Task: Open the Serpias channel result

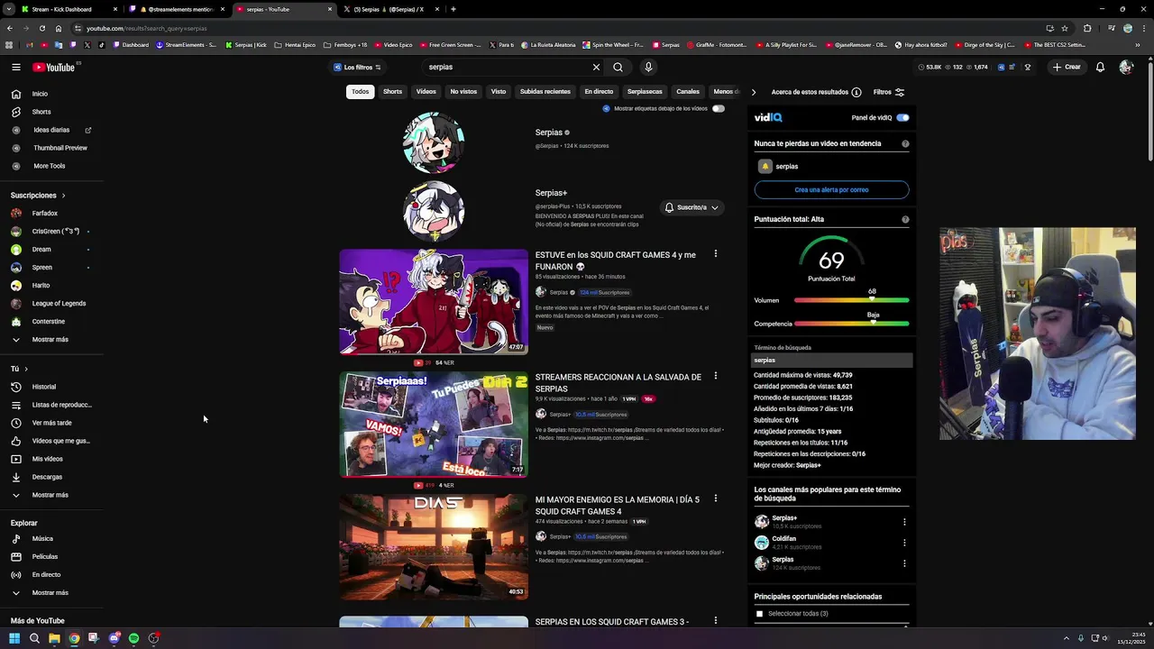Action: (549, 133)
